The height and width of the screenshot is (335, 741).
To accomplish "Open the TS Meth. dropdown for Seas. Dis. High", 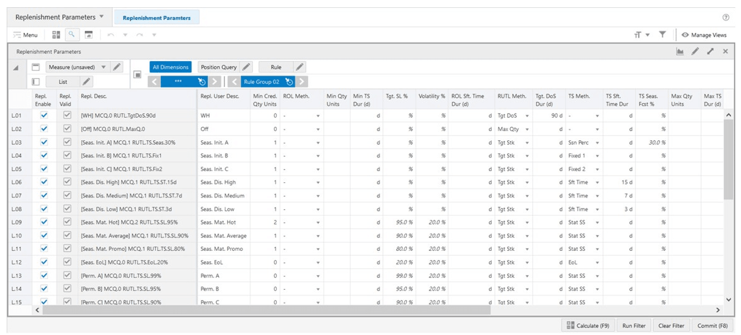I will coord(597,182).
